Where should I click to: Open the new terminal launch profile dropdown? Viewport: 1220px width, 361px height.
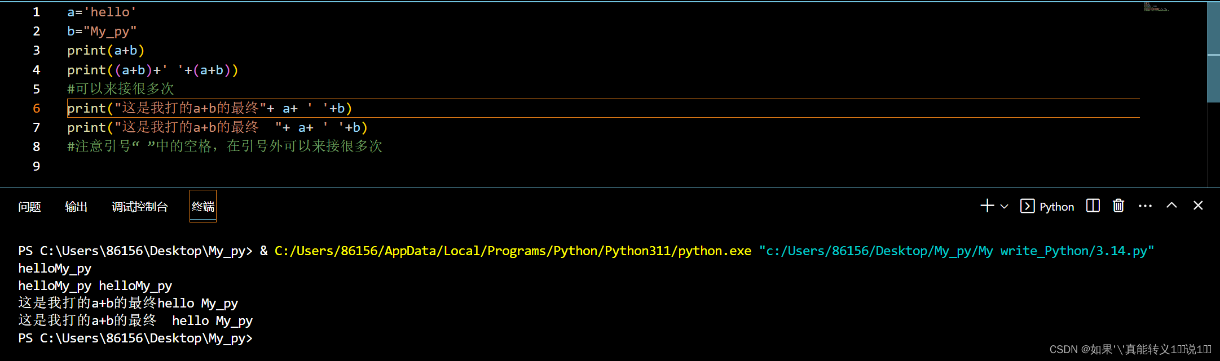pyautogui.click(x=1004, y=207)
